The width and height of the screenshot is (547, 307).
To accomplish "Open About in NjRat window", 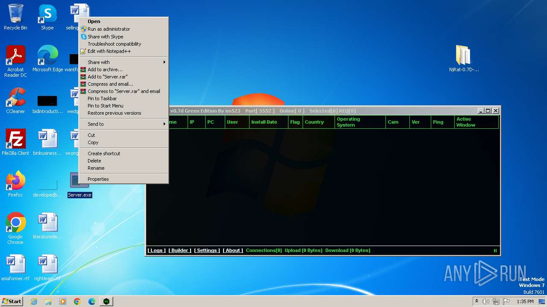I will pyautogui.click(x=233, y=250).
